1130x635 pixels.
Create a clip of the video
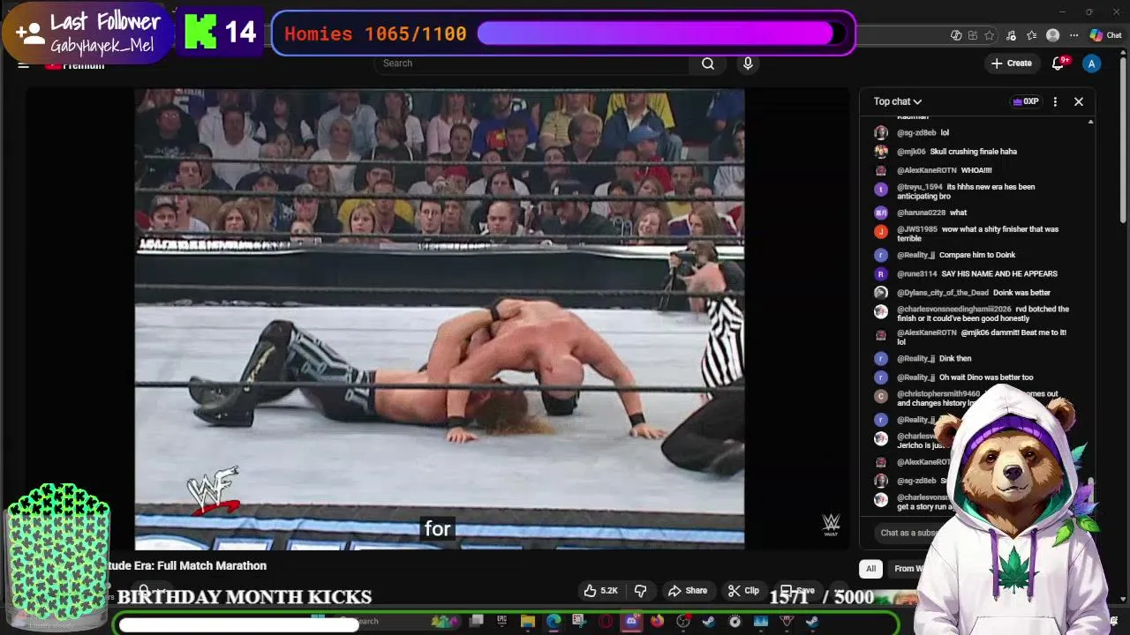[743, 591]
